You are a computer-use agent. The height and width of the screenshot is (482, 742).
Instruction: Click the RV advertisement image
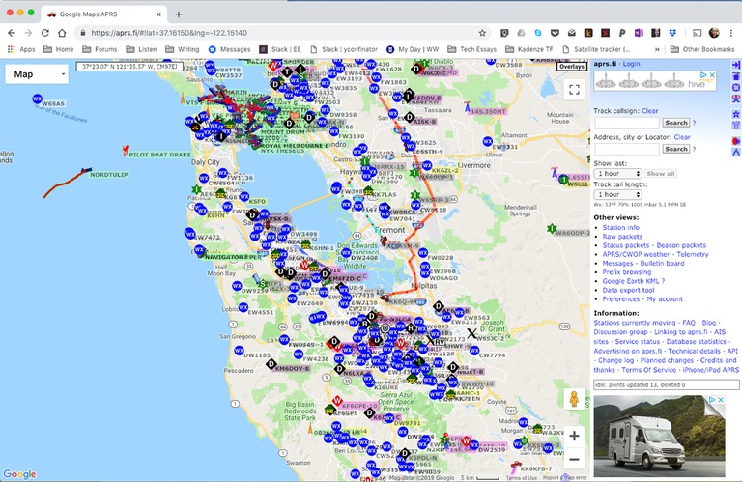pyautogui.click(x=659, y=436)
